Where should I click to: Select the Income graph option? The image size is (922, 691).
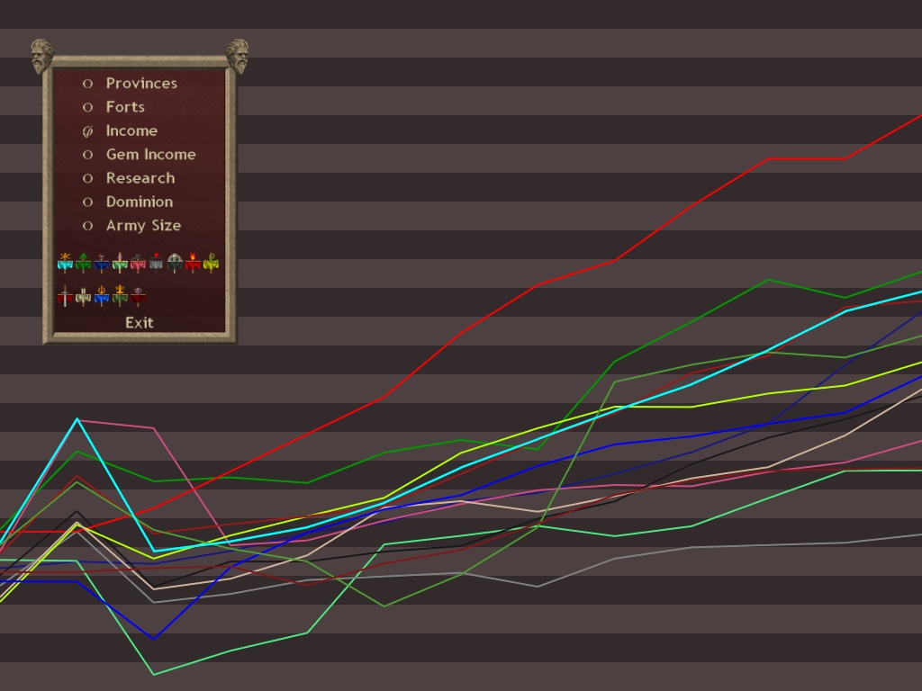tap(120, 130)
